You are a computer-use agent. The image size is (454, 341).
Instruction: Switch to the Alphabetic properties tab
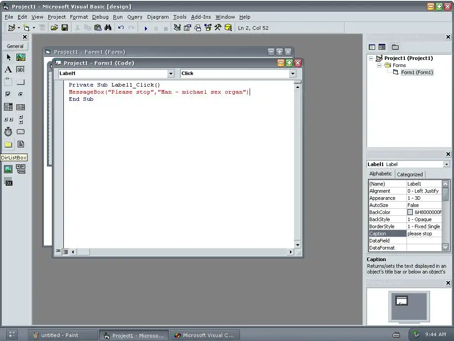coord(380,174)
